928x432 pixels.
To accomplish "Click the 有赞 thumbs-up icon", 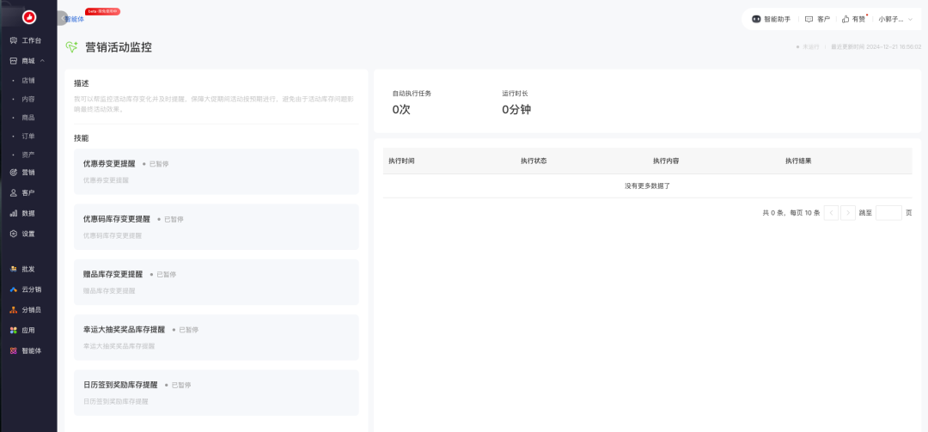I will tap(846, 19).
